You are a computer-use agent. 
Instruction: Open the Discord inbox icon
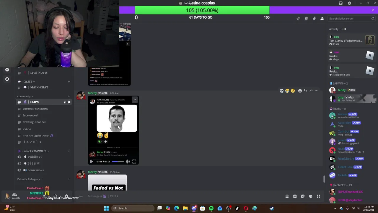(341, 3)
